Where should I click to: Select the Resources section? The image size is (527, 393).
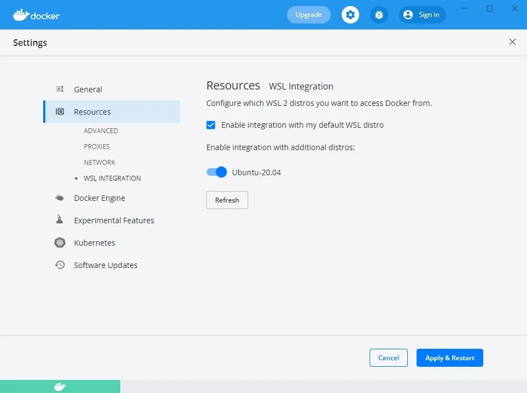click(112, 112)
